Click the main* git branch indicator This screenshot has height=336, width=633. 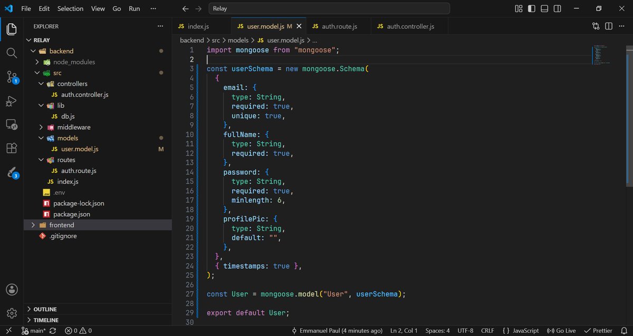click(x=34, y=331)
